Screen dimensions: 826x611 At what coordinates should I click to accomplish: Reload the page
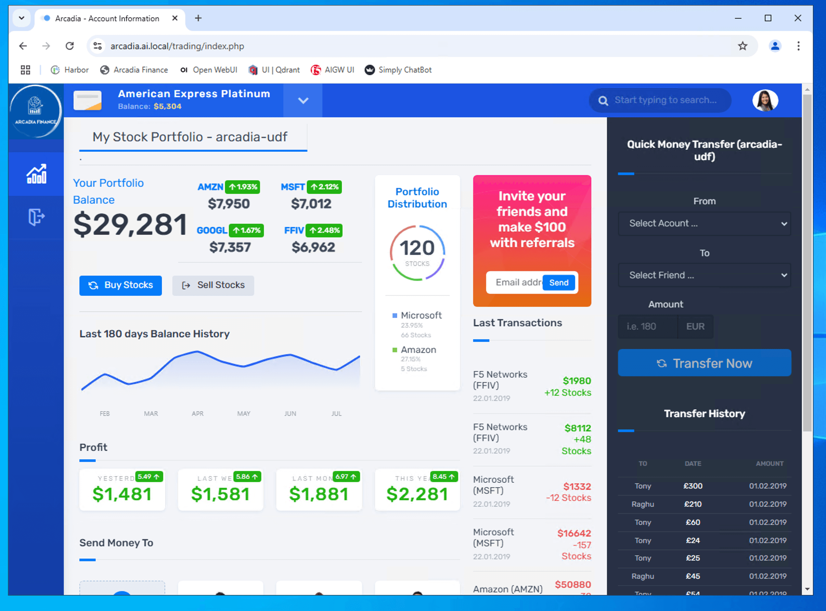pyautogui.click(x=70, y=46)
